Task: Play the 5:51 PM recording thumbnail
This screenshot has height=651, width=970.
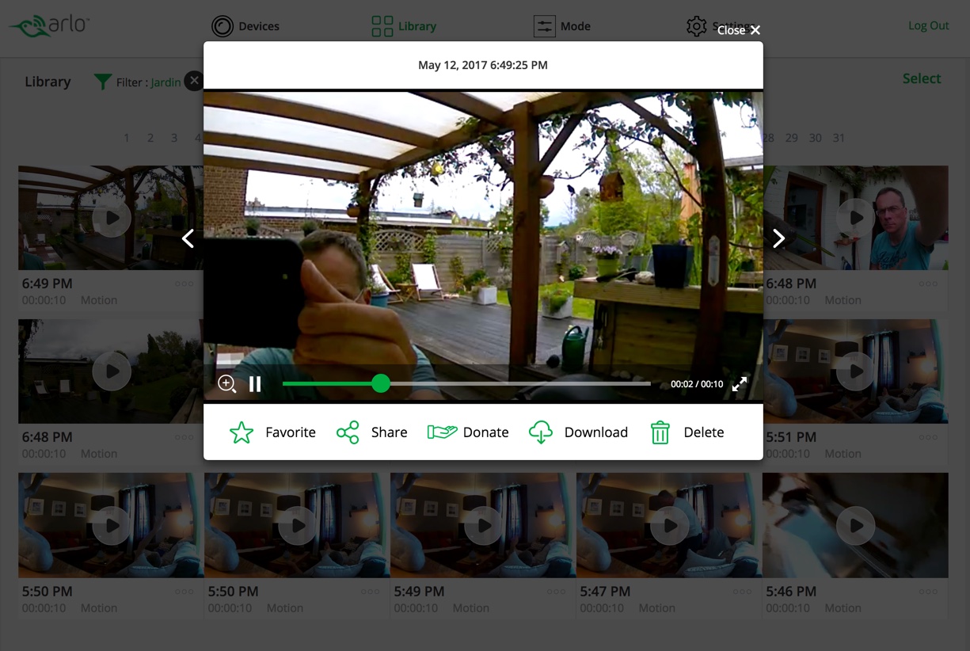Action: 855,371
